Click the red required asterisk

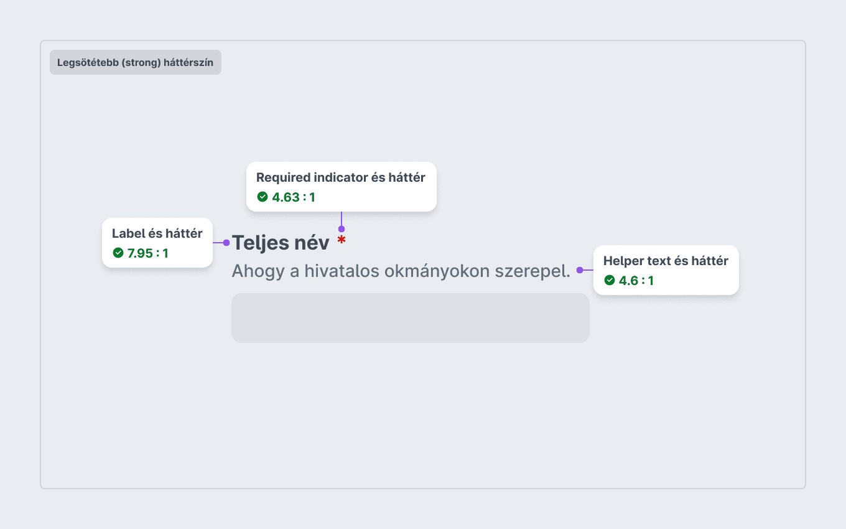[342, 240]
